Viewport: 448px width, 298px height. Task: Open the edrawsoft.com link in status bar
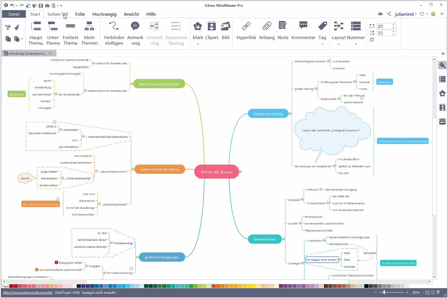click(28, 292)
